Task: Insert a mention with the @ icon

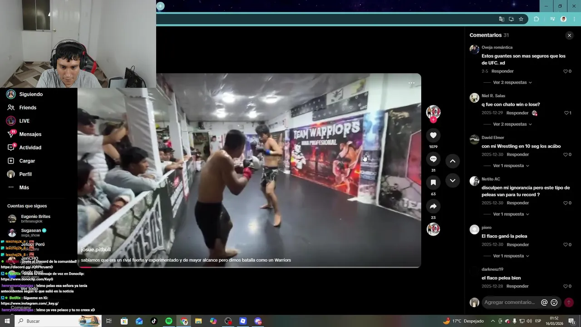Action: click(544, 302)
